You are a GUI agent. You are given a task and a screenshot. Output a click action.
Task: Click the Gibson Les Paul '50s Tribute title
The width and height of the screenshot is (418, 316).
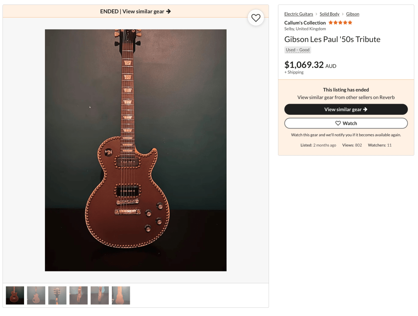(x=332, y=39)
